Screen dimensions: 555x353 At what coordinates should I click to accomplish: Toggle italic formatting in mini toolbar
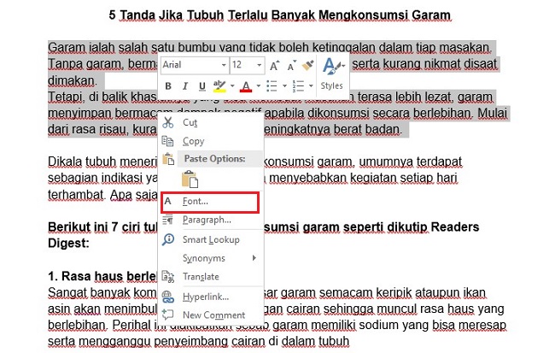tap(183, 85)
